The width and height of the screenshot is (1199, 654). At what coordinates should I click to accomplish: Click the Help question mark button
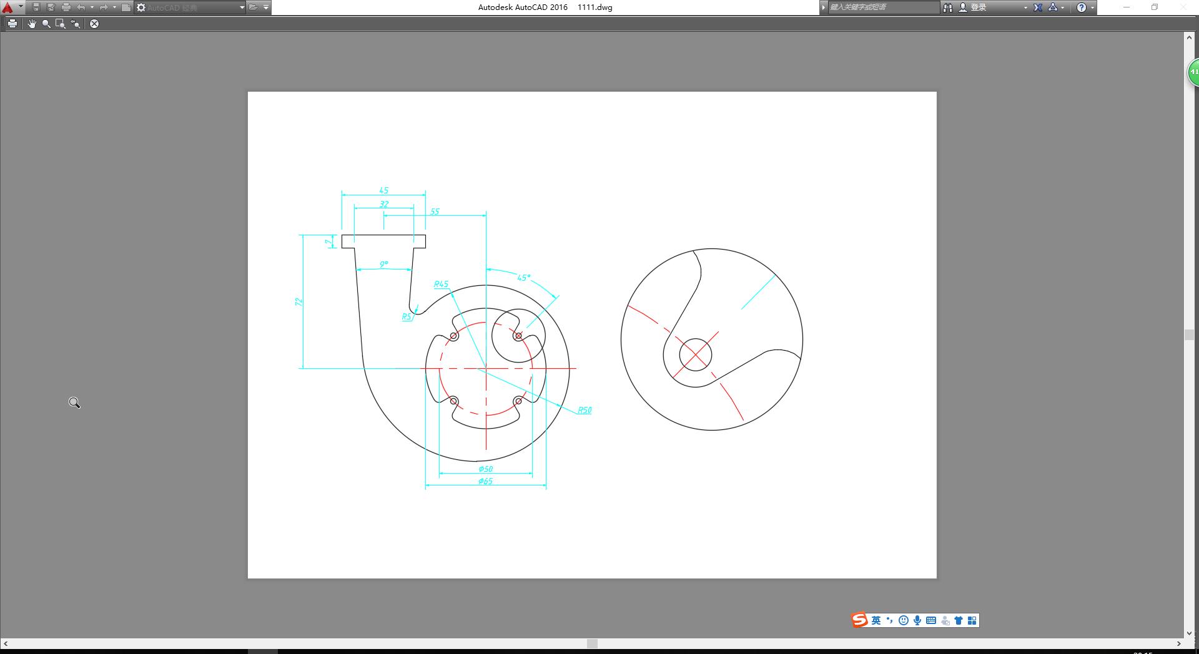click(x=1082, y=7)
